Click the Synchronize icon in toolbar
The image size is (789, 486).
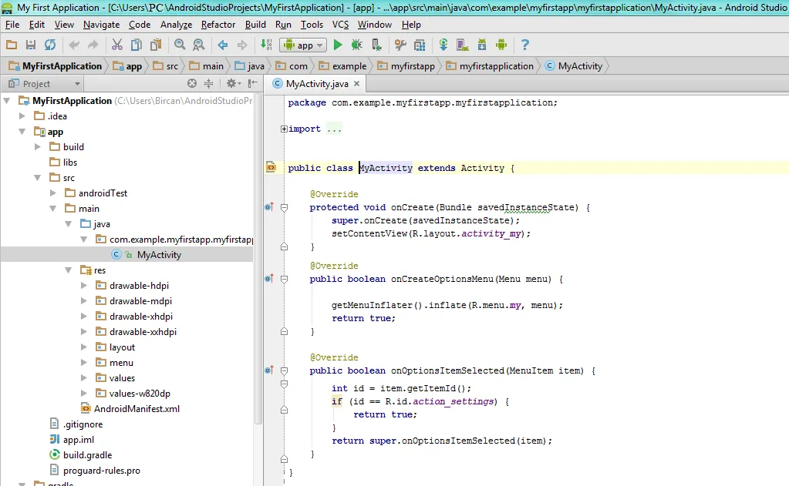click(49, 45)
